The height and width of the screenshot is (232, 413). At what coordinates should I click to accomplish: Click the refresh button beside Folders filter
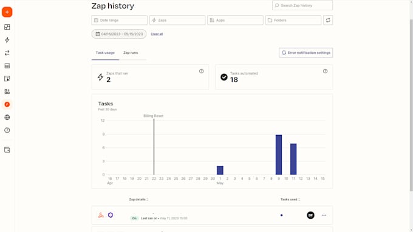tap(328, 20)
